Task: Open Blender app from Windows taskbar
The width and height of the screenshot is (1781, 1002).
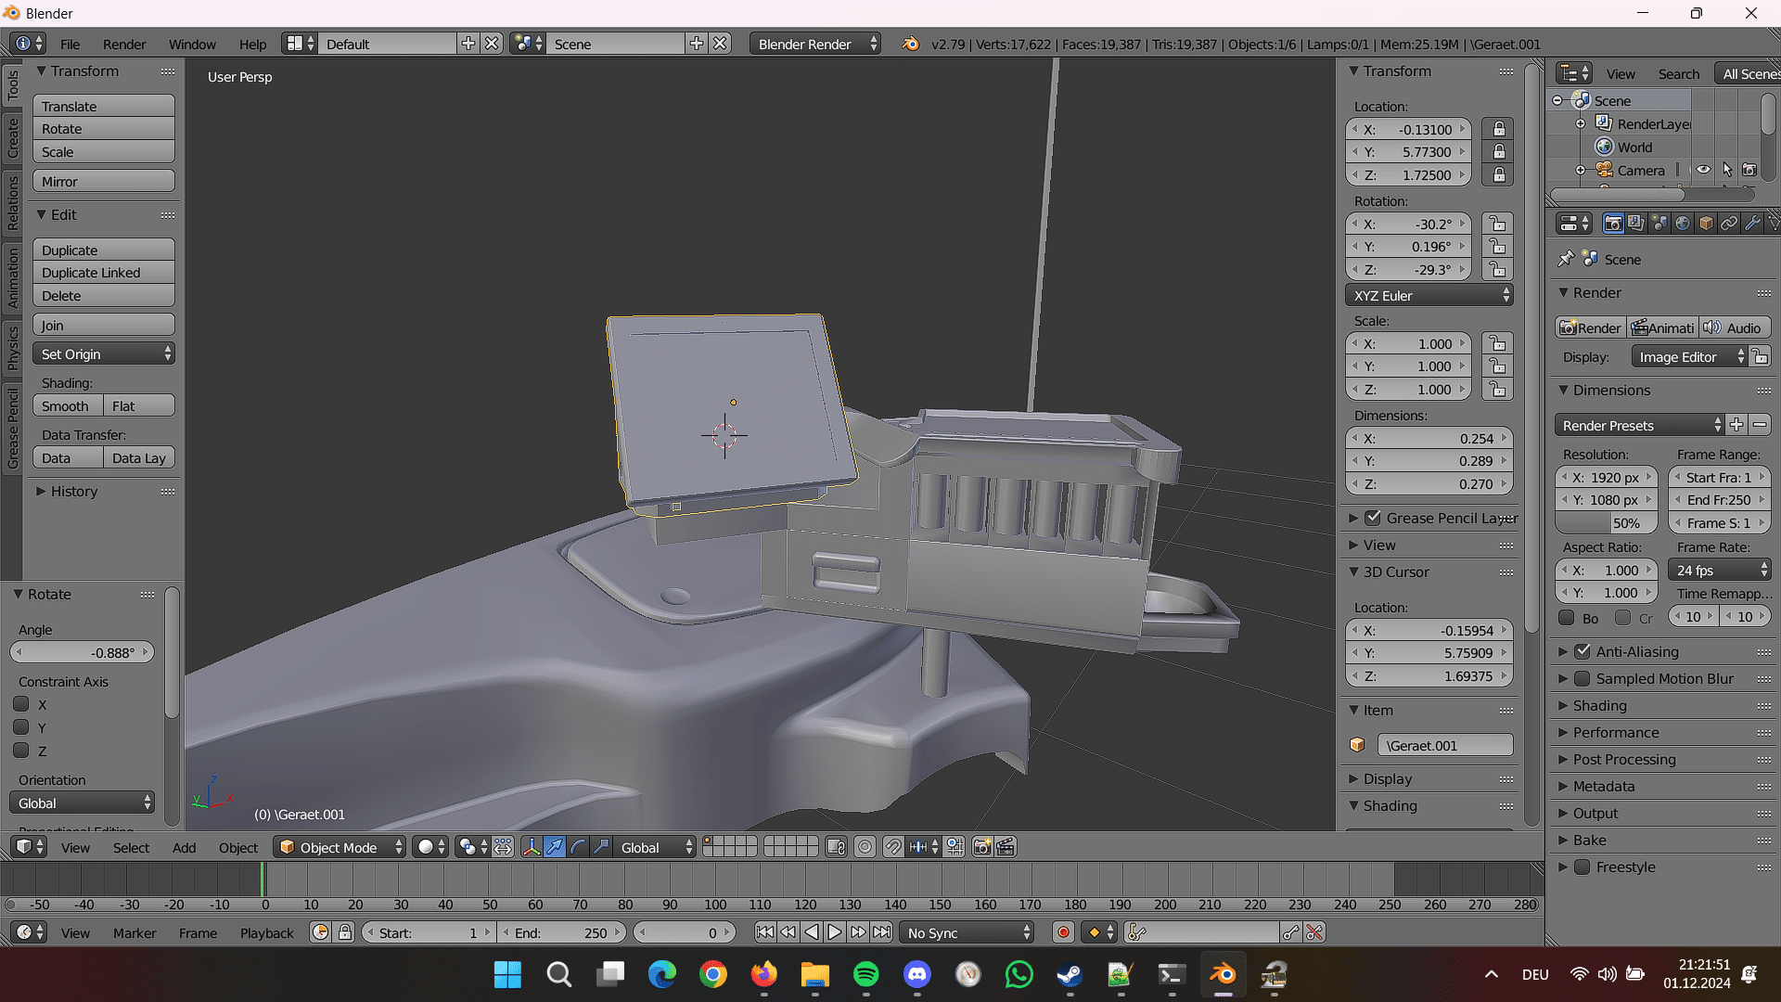Action: [x=1223, y=974]
